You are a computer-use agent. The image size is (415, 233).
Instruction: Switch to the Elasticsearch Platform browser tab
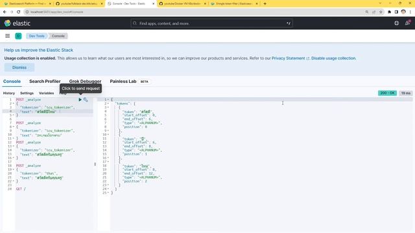(27, 4)
